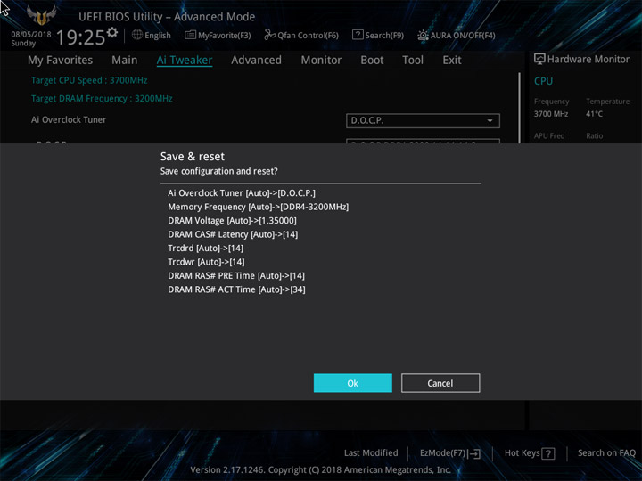
Task: Click Target DRAM Frequency : 3200MHz text
Action: click(x=102, y=99)
